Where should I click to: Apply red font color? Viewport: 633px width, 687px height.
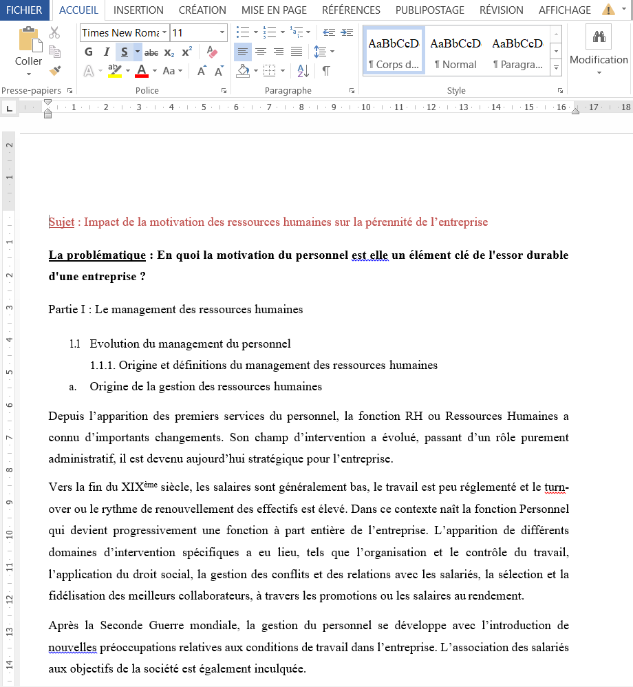click(142, 70)
